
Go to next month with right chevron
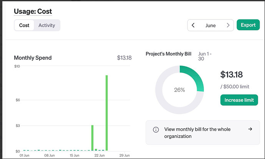tap(228, 25)
